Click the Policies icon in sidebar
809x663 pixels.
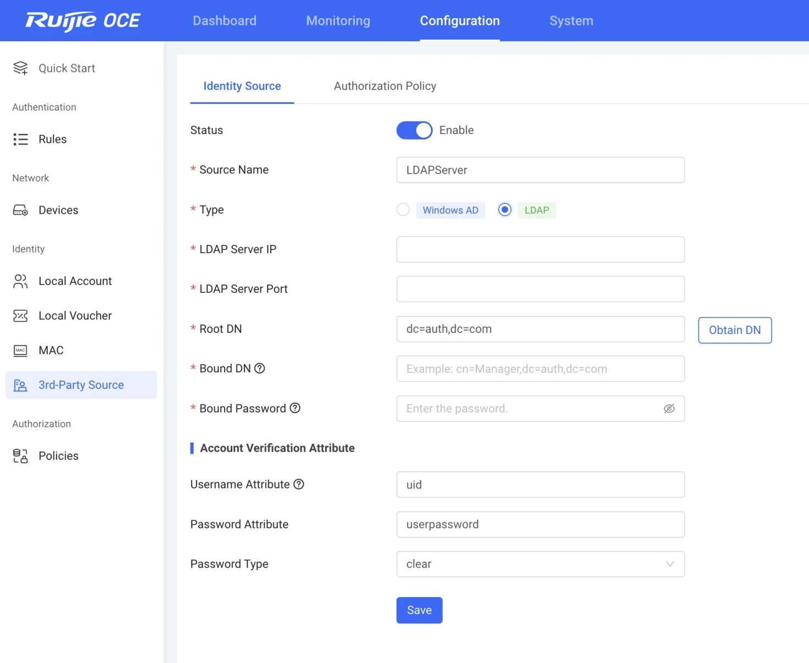(x=20, y=456)
